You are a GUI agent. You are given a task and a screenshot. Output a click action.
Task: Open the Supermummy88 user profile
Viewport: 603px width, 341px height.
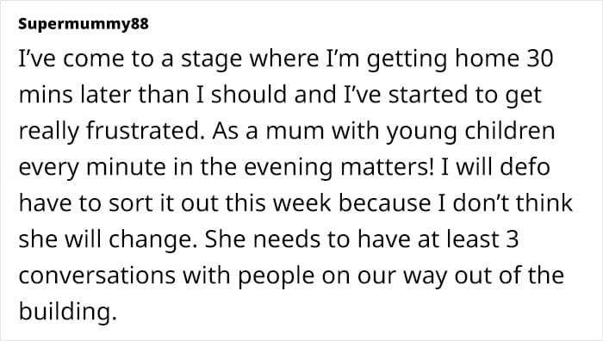pyautogui.click(x=84, y=24)
